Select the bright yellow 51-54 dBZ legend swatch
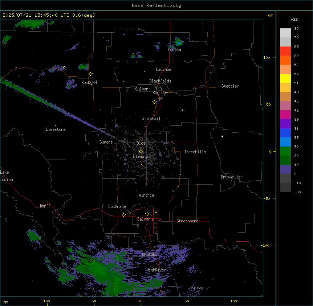Screen dimensions: 313x306 click(x=285, y=78)
